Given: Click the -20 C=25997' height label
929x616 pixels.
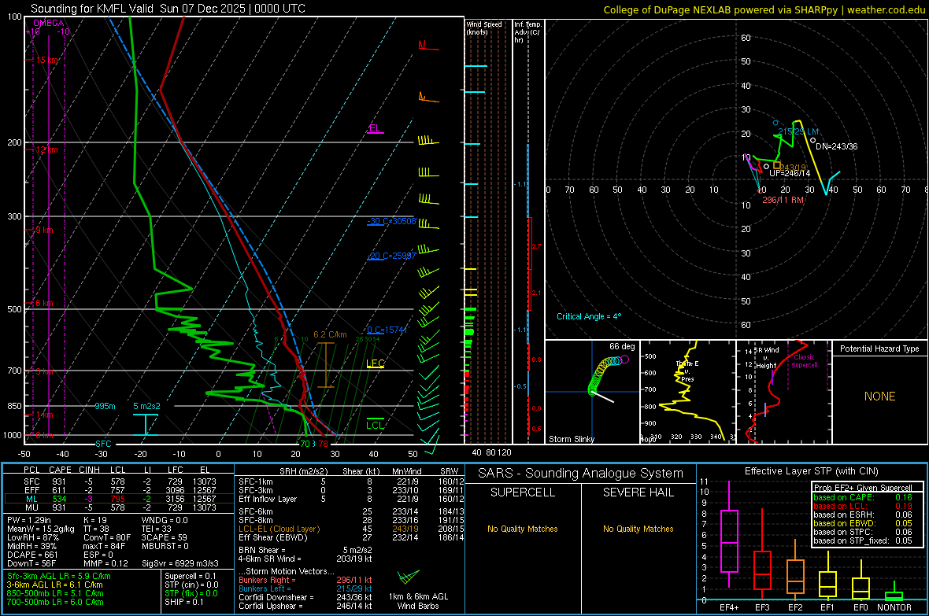Looking at the screenshot, I should point(391,256).
